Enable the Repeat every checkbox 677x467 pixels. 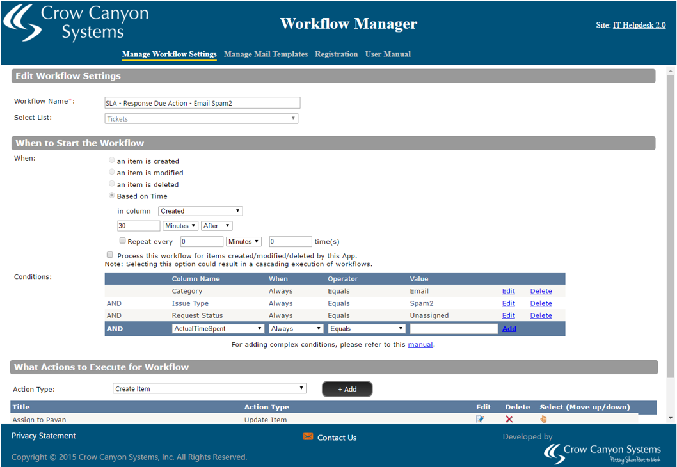[x=122, y=241]
